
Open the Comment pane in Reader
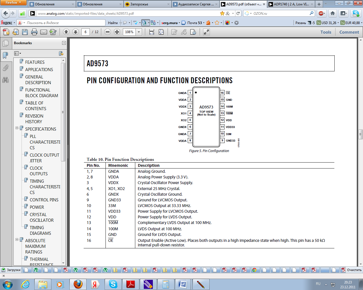[x=349, y=32]
